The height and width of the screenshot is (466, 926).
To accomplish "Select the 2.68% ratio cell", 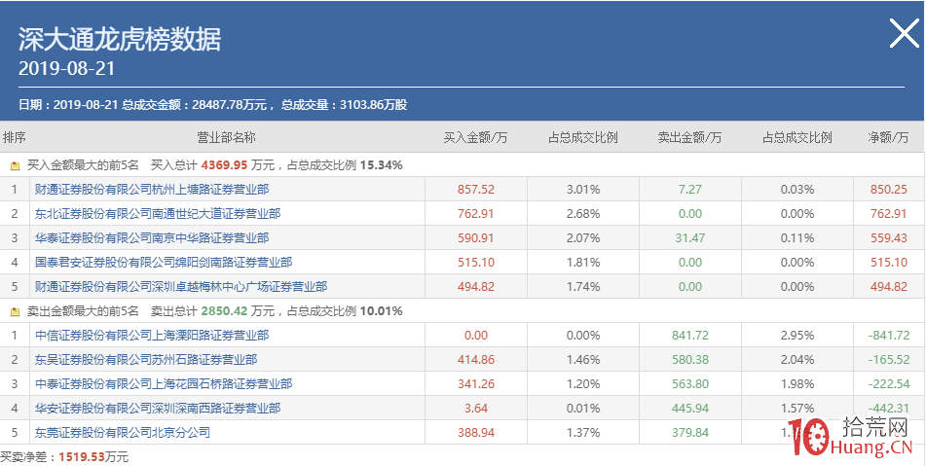I will 583,213.
